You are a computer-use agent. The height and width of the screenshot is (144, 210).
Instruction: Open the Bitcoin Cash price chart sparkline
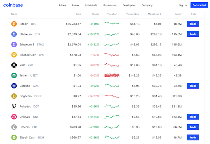tap(112, 137)
